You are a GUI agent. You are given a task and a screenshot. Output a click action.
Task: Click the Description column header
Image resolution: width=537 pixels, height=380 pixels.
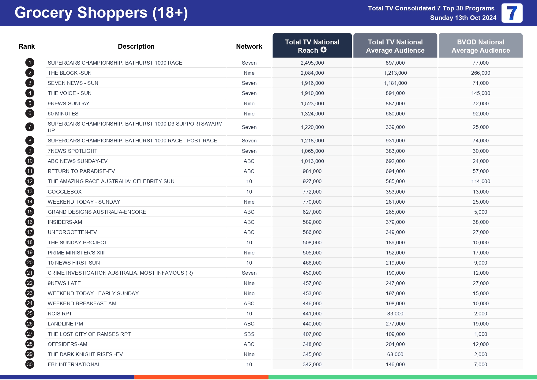(x=136, y=47)
